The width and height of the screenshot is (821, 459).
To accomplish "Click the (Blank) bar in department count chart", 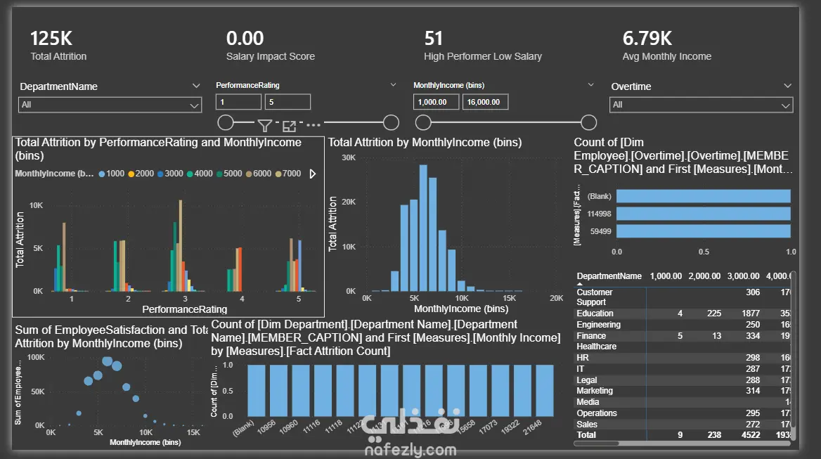I will (256, 390).
